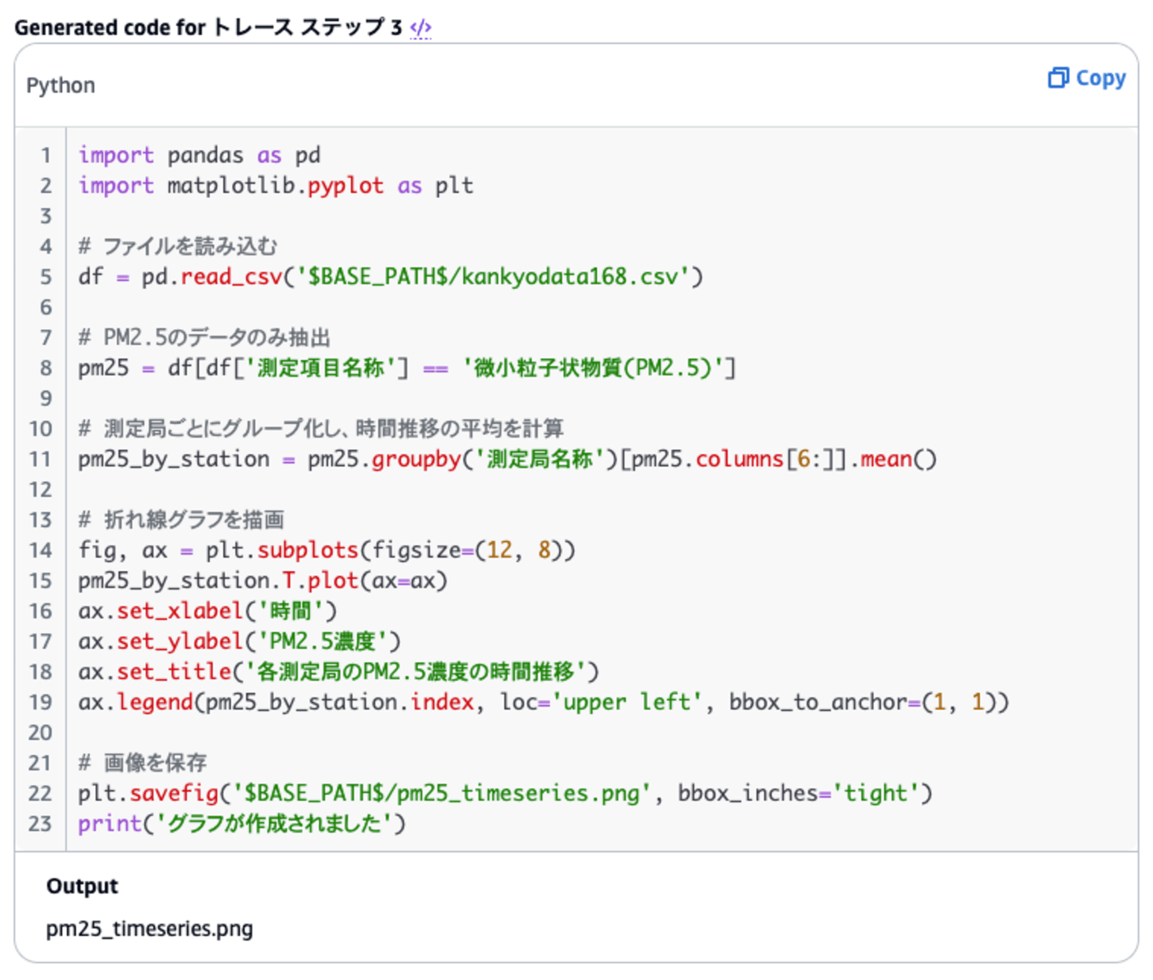Click the comment '折れ線グラフを描画'
Image resolution: width=1153 pixels, height=980 pixels.
(x=181, y=519)
